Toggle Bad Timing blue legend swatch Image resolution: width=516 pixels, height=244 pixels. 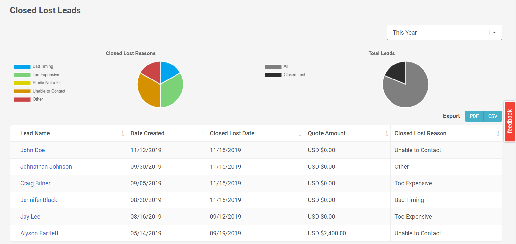22,67
